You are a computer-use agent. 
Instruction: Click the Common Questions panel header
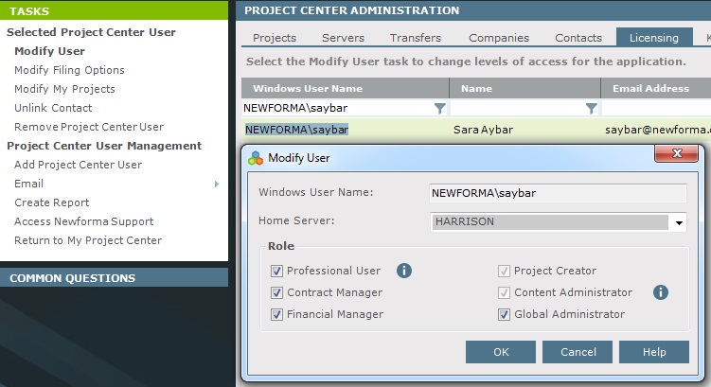(x=114, y=278)
